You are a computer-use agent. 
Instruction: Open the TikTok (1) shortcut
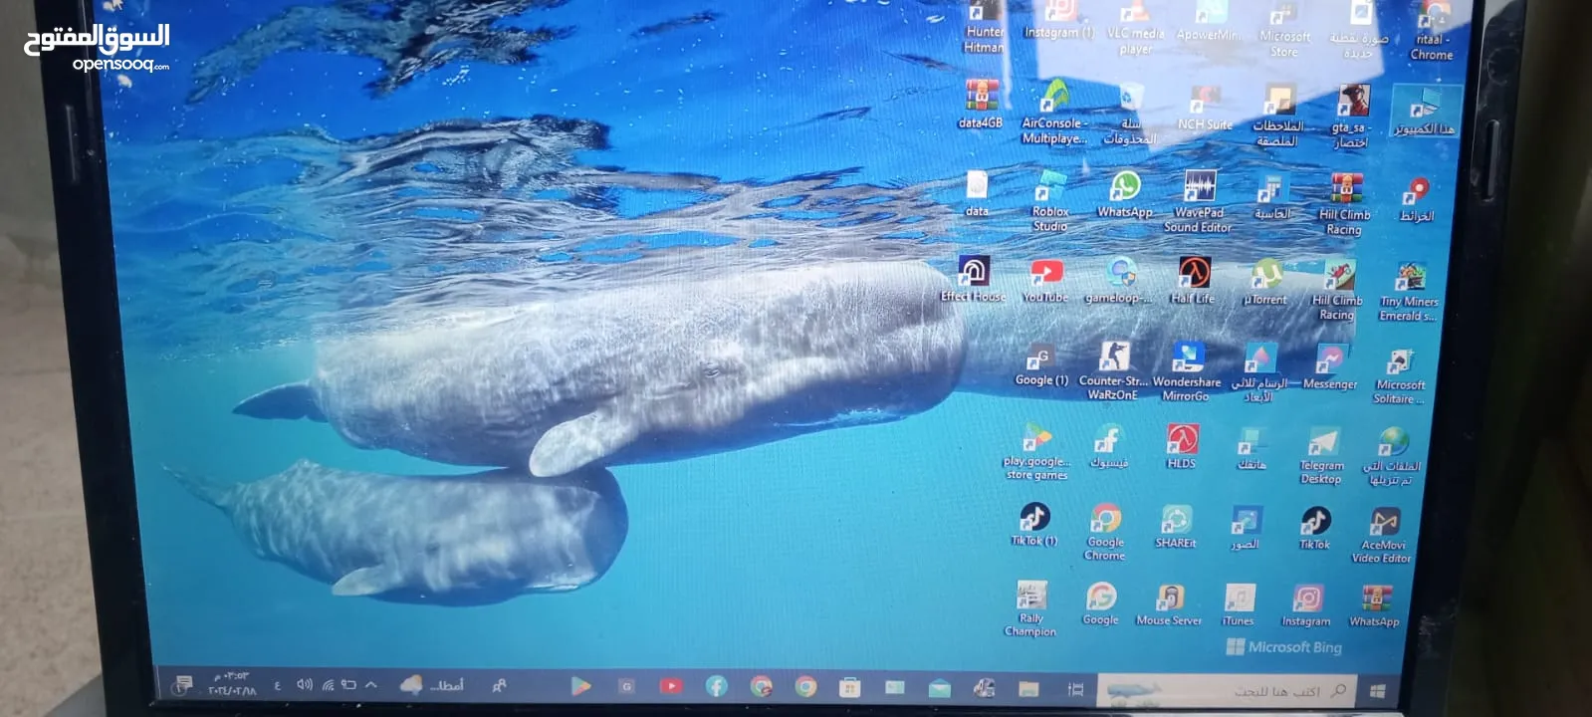1034,525
